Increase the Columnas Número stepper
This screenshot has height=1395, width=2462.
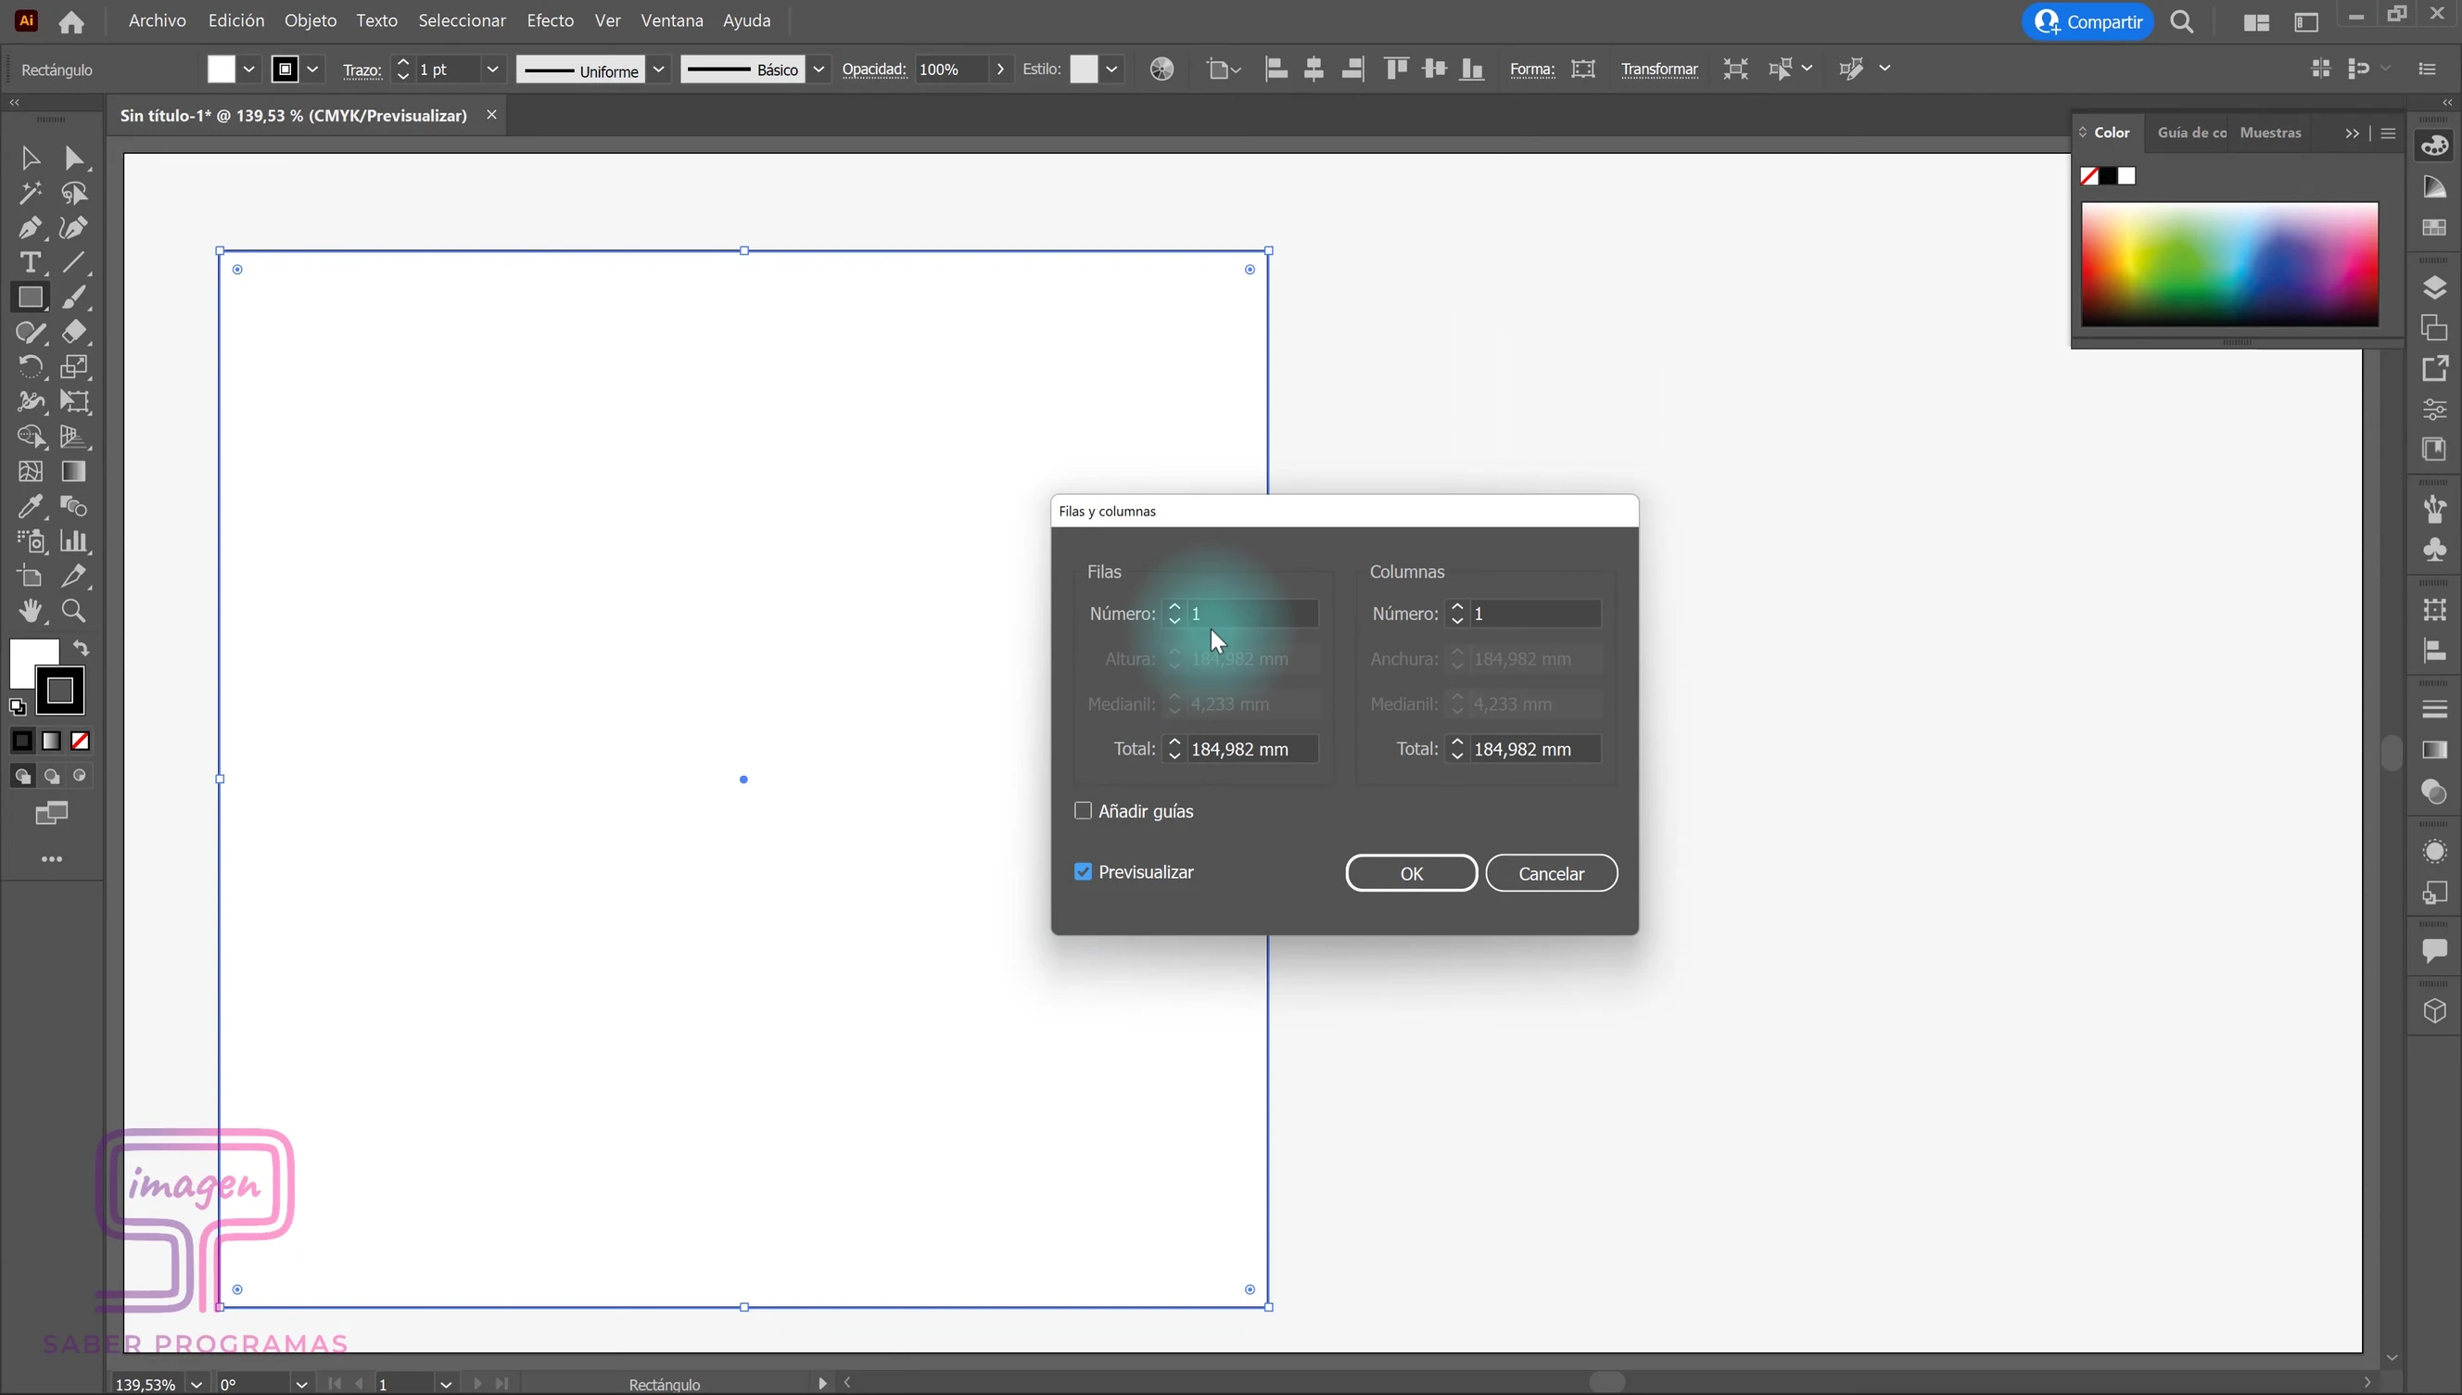click(1457, 606)
